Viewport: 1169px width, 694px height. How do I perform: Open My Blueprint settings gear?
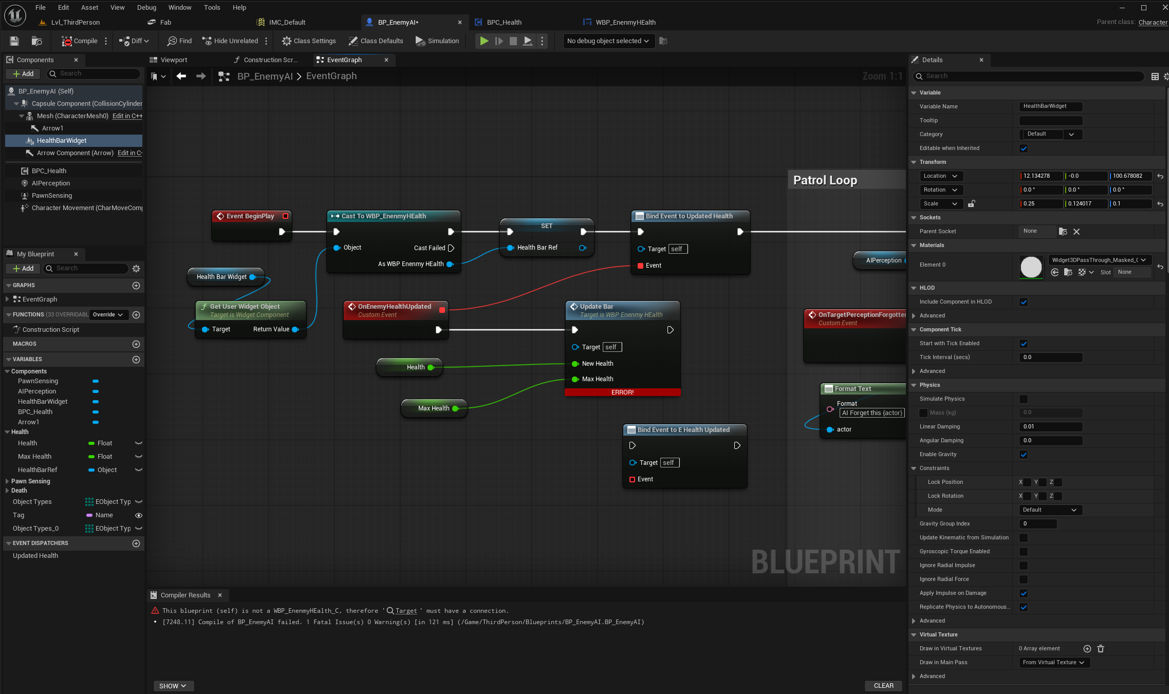(136, 268)
